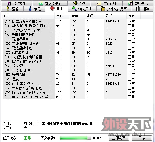Viewport: 155px width, 142px height.
Task: Click the 文件夹占用率 folder icon
Action: pyautogui.click(x=103, y=9)
